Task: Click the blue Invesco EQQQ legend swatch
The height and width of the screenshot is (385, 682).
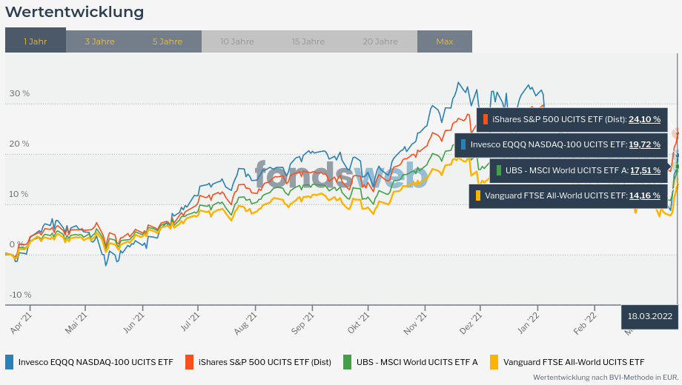Action: coord(10,362)
